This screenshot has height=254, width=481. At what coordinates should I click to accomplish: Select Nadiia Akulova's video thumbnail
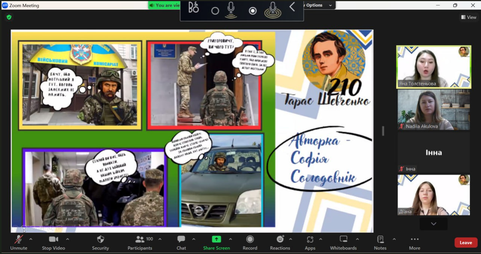[x=433, y=110]
